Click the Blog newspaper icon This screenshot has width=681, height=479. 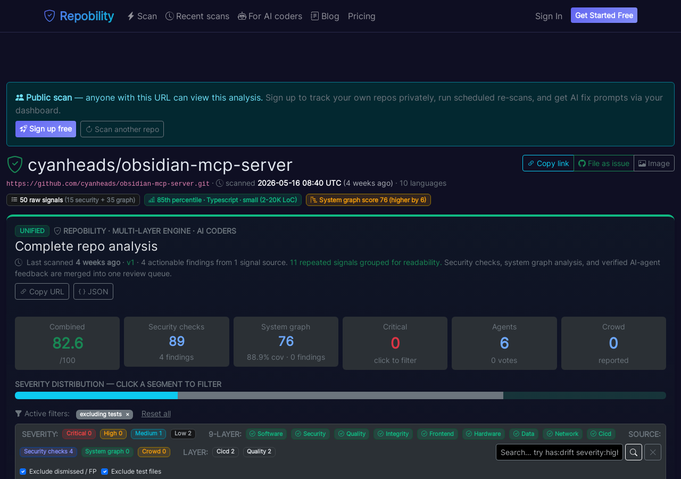(x=315, y=16)
